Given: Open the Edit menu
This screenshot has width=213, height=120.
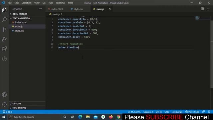Looking at the screenshot, I should [16, 3].
